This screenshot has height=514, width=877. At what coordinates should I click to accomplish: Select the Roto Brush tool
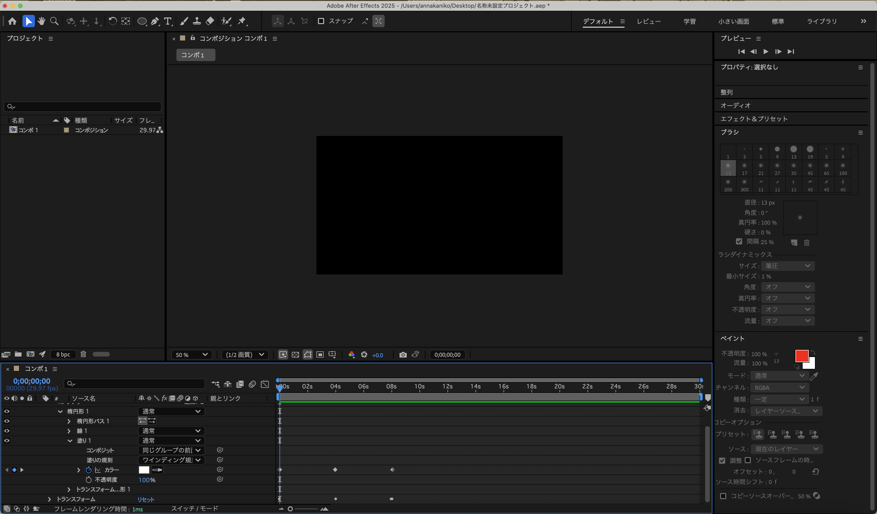tap(227, 21)
